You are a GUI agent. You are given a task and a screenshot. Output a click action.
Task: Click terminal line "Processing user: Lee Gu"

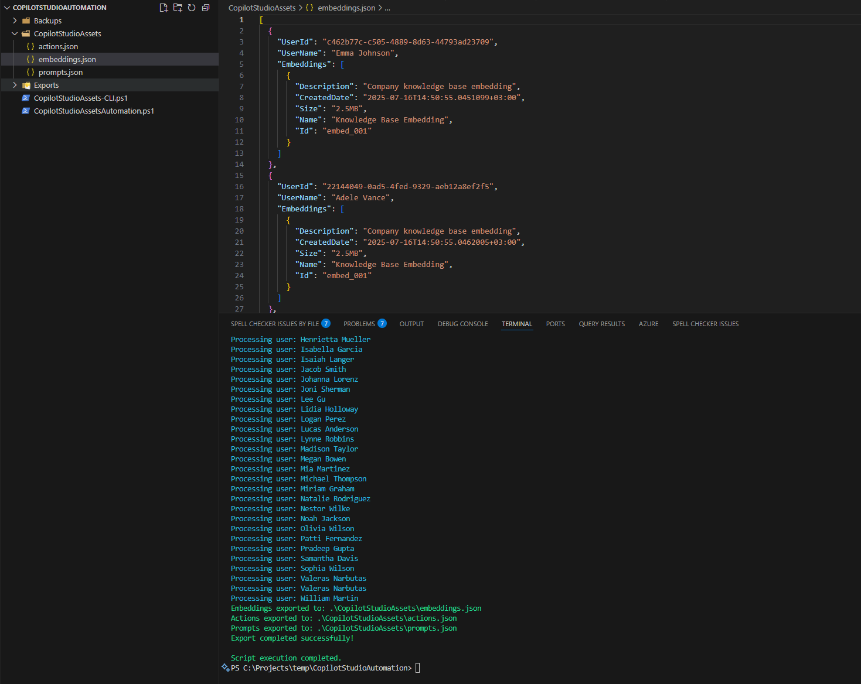point(278,399)
